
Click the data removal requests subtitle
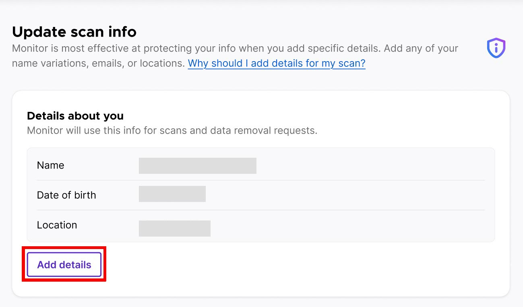[172, 130]
